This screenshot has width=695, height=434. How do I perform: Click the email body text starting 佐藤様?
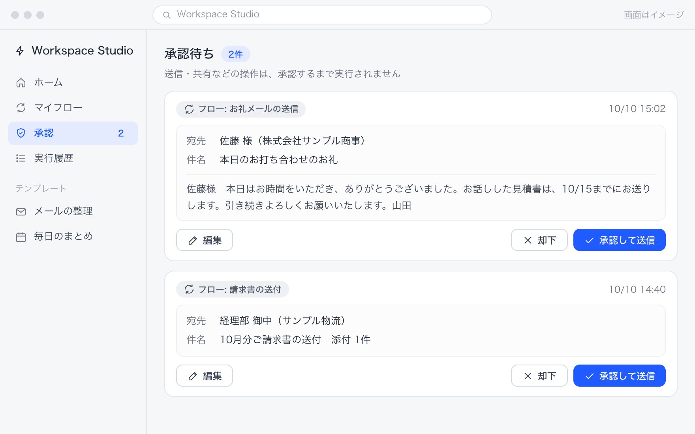(419, 197)
